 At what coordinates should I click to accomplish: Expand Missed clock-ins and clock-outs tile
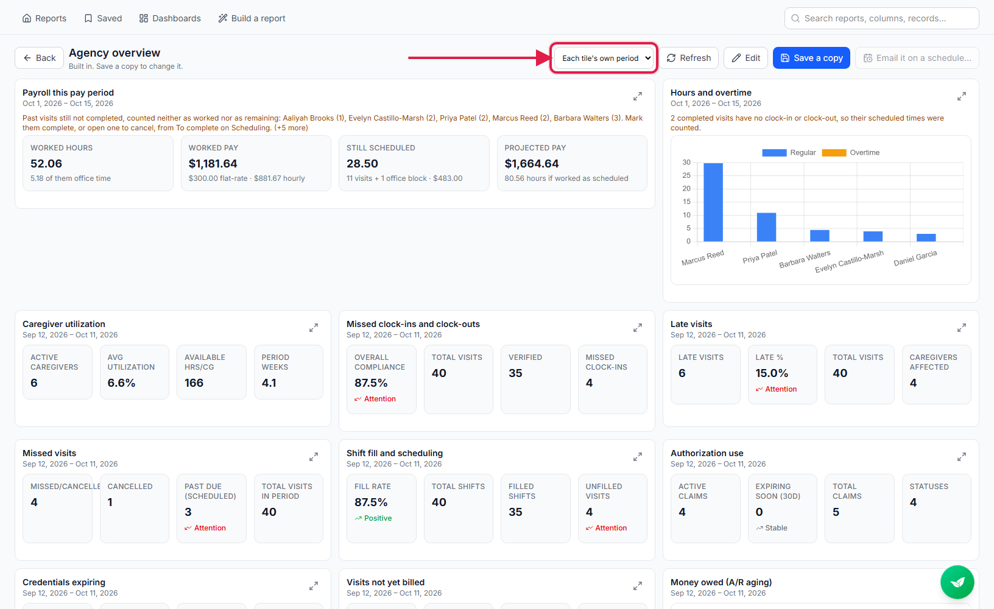[x=638, y=328]
